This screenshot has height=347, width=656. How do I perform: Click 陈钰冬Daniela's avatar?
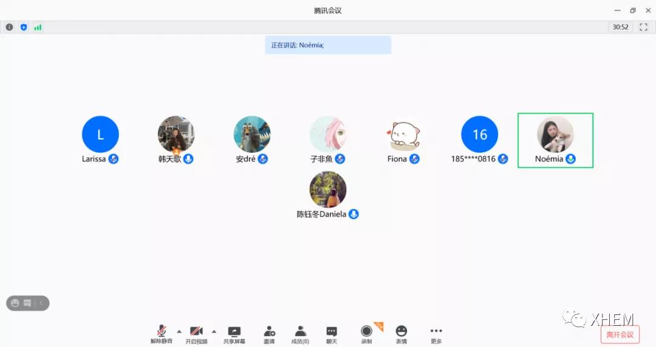point(328,189)
